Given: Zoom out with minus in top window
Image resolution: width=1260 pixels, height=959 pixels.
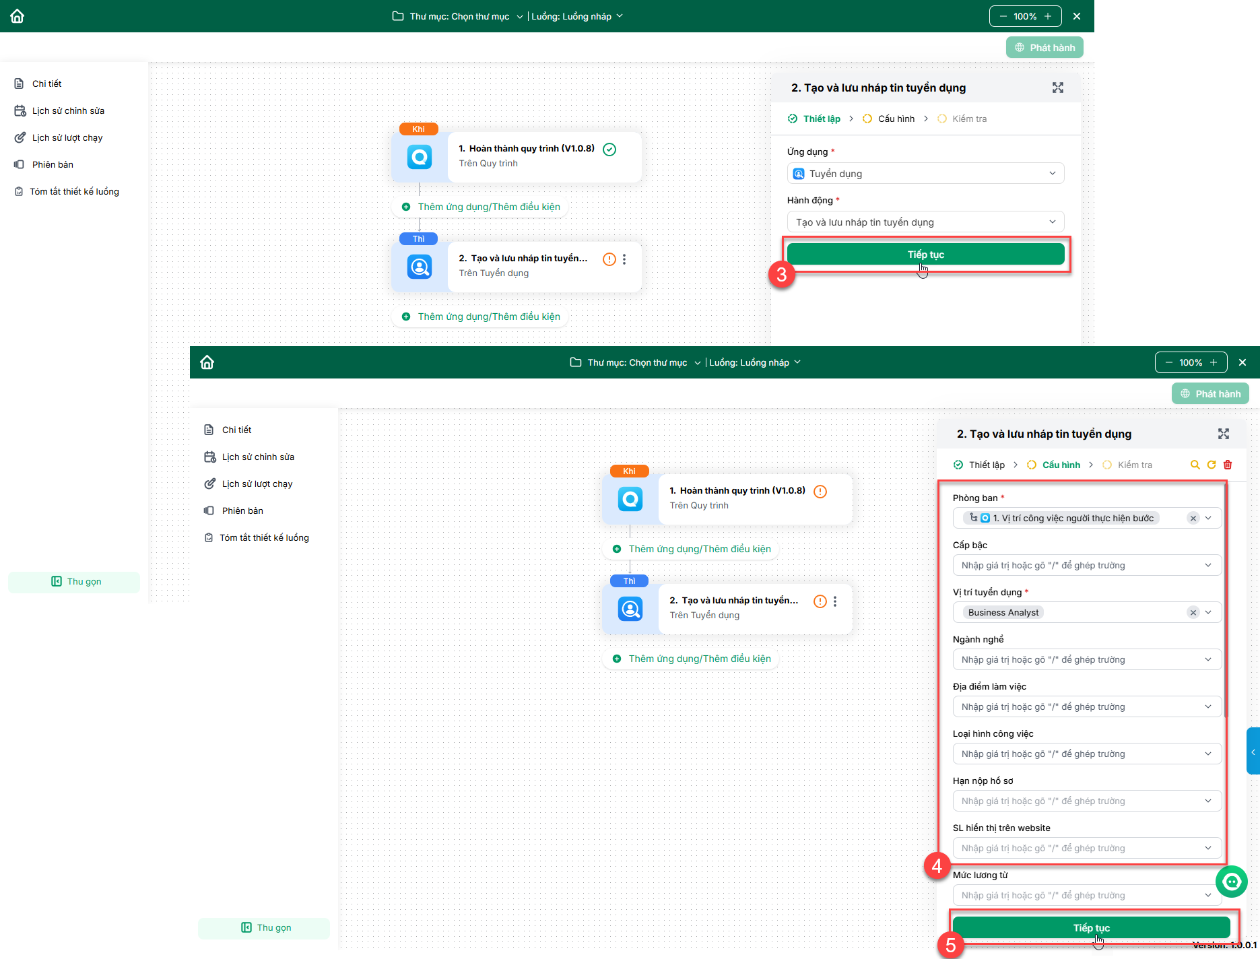Looking at the screenshot, I should [1003, 16].
